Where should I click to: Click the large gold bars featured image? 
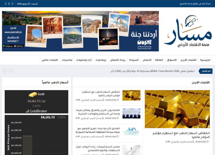click(x=177, y=109)
